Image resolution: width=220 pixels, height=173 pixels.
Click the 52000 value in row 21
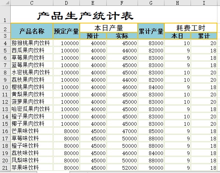pos(122,168)
